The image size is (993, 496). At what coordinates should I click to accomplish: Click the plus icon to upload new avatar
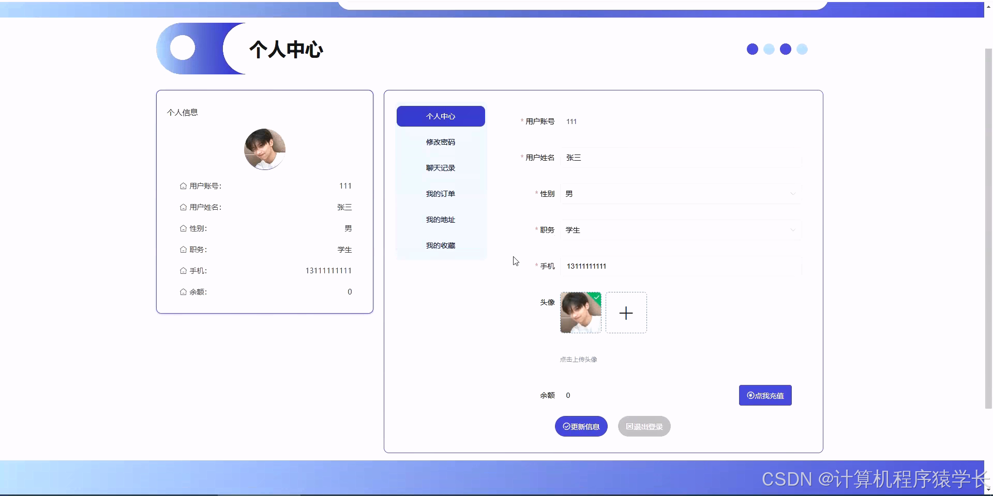point(626,313)
